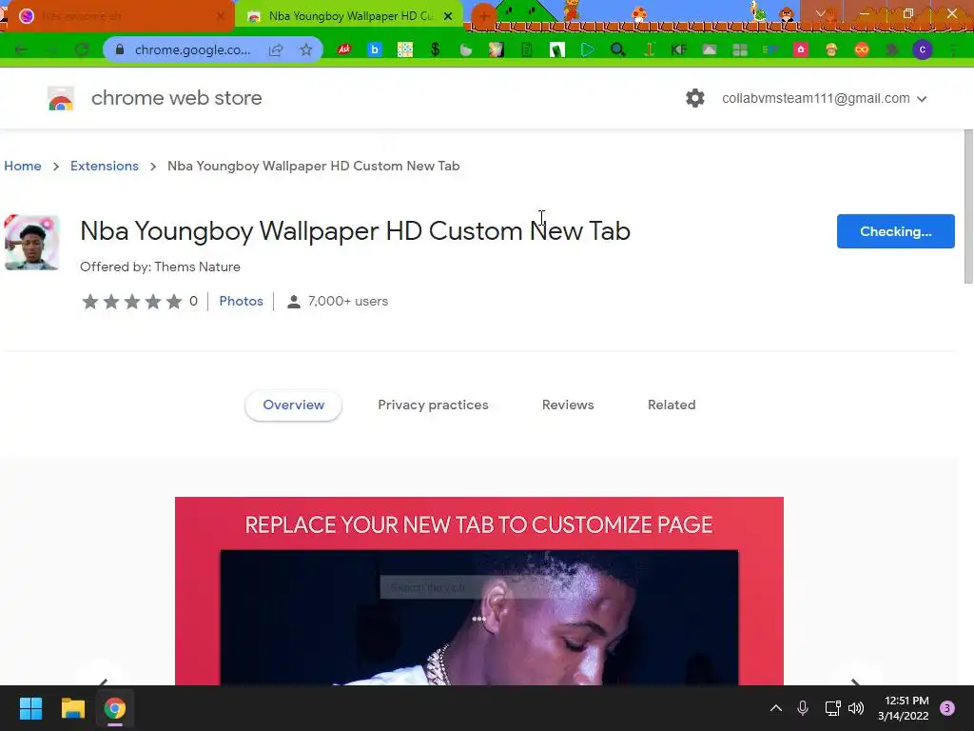Open the tab search chevron
Screen dimensions: 974x731
pyautogui.click(x=821, y=13)
